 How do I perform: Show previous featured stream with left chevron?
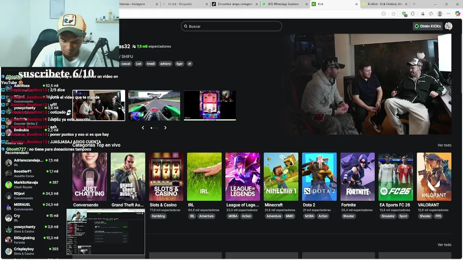pos(143,127)
